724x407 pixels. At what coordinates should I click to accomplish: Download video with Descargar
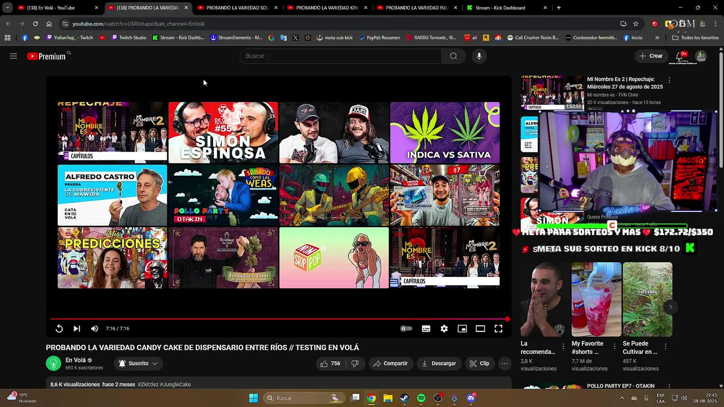[439, 363]
